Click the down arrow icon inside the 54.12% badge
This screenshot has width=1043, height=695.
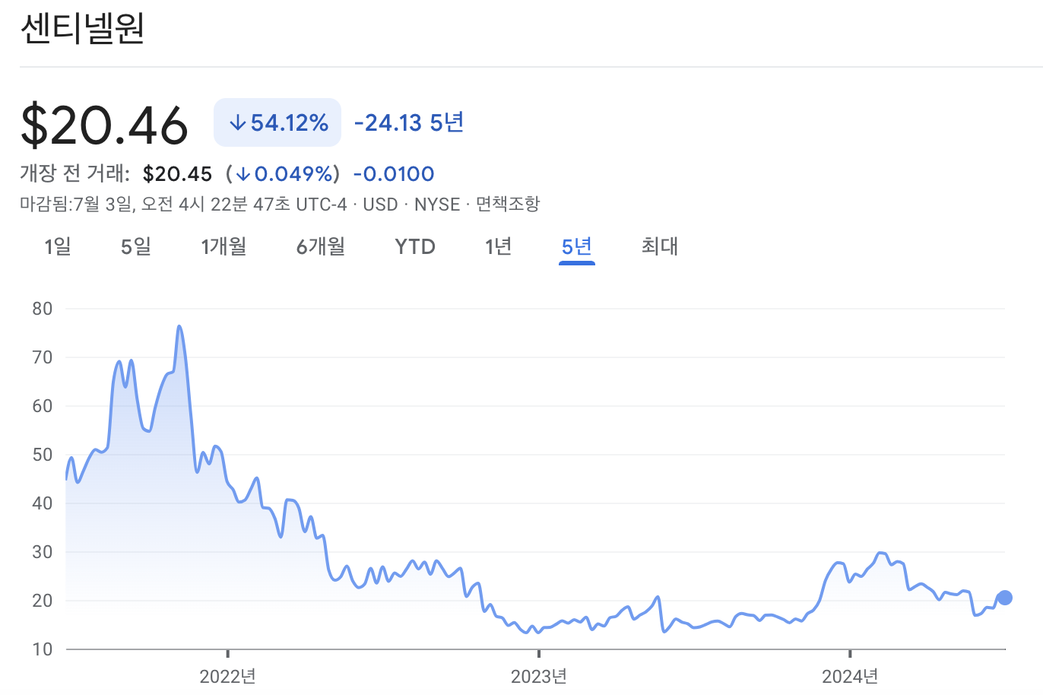[x=237, y=122]
